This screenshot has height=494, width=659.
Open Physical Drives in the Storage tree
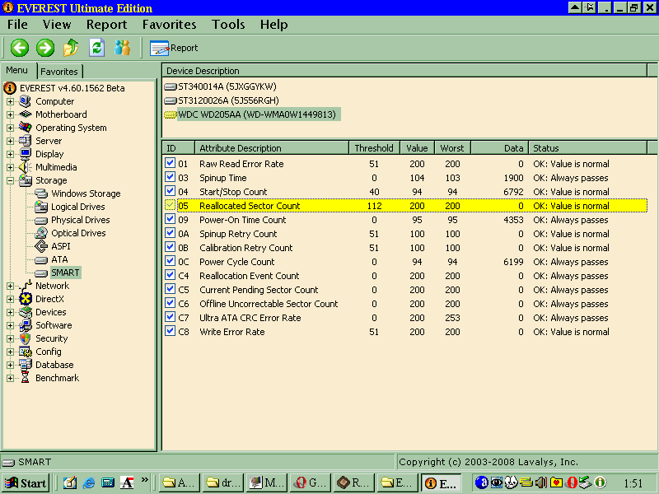coord(78,220)
